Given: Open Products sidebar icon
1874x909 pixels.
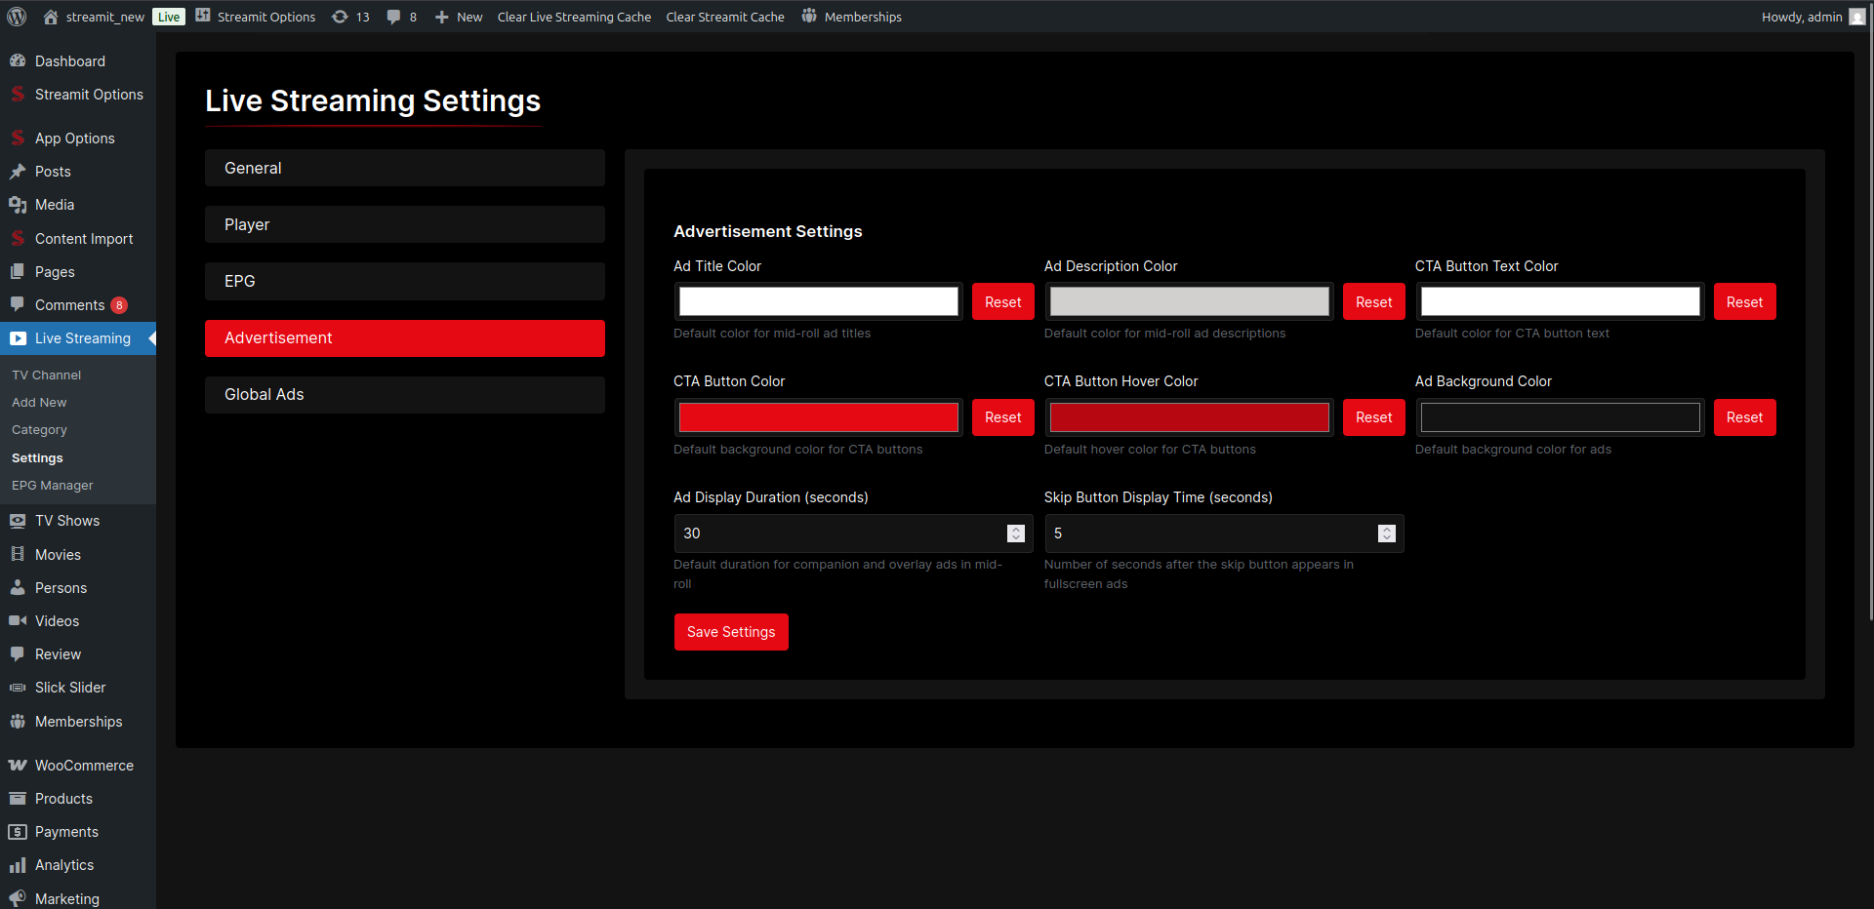Looking at the screenshot, I should coord(18,798).
